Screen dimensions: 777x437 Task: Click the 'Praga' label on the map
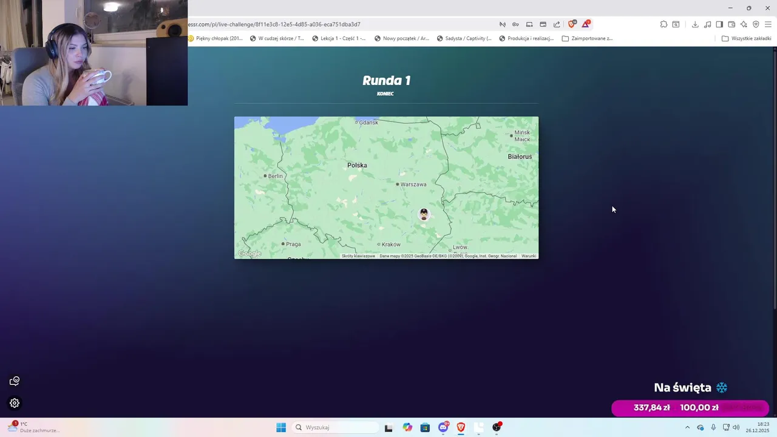pyautogui.click(x=293, y=244)
